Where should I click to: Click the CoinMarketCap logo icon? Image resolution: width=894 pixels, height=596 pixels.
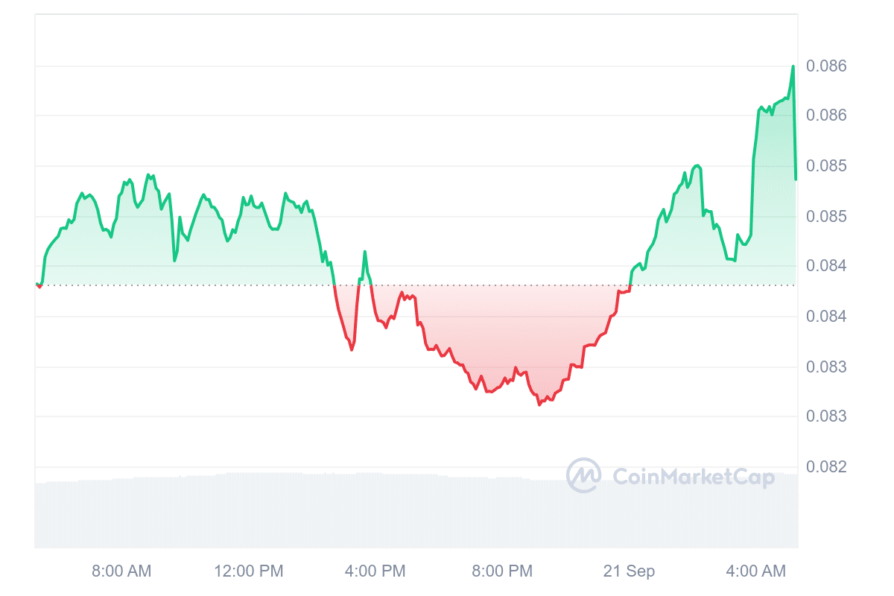pyautogui.click(x=583, y=475)
